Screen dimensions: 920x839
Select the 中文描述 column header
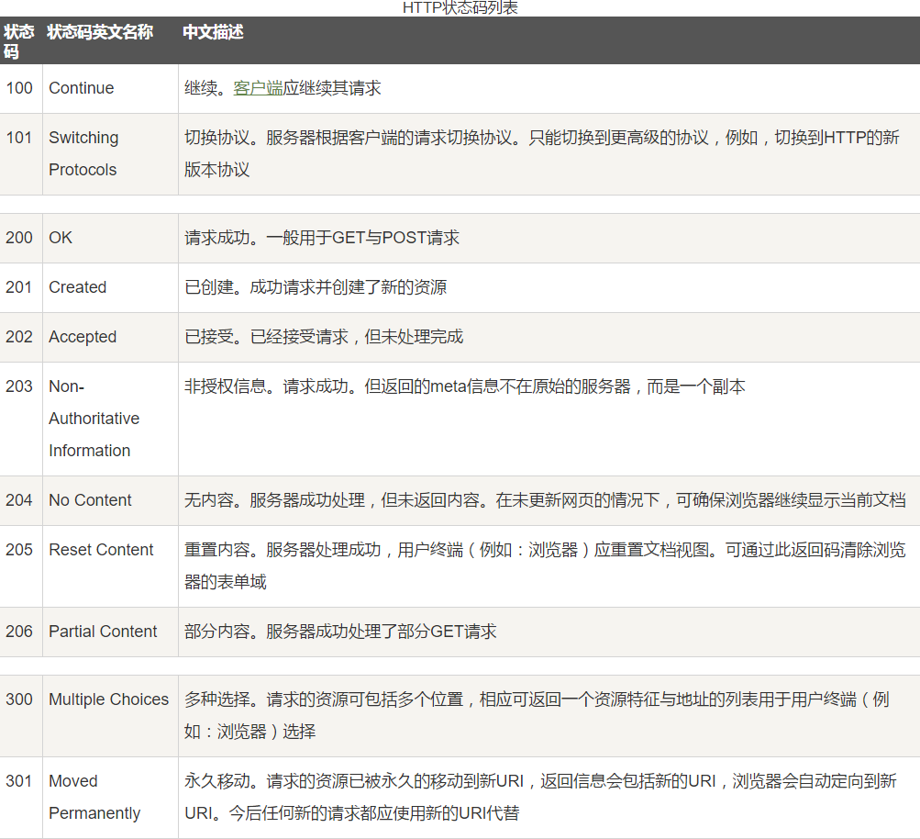(x=213, y=32)
